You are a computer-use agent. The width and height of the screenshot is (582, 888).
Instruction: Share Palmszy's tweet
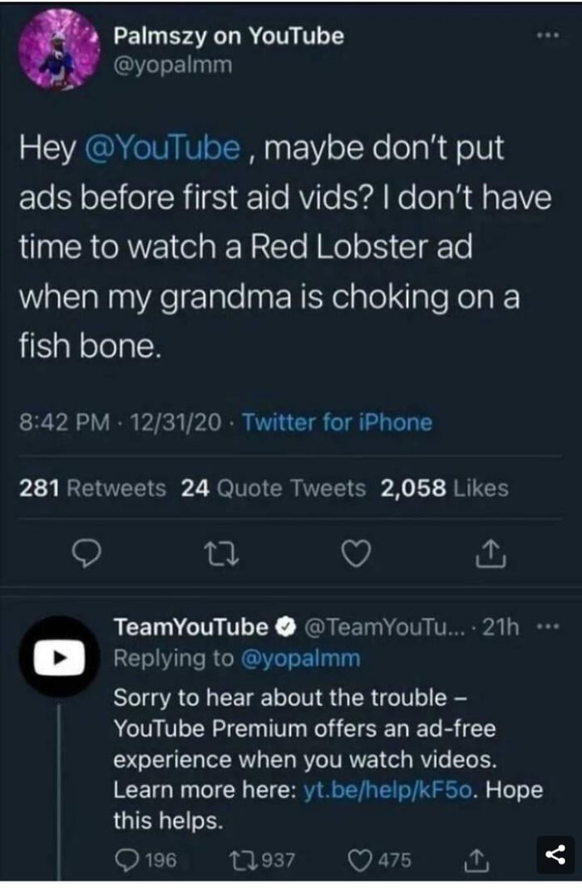tap(491, 553)
